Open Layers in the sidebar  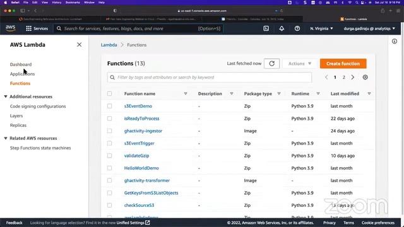pos(16,116)
